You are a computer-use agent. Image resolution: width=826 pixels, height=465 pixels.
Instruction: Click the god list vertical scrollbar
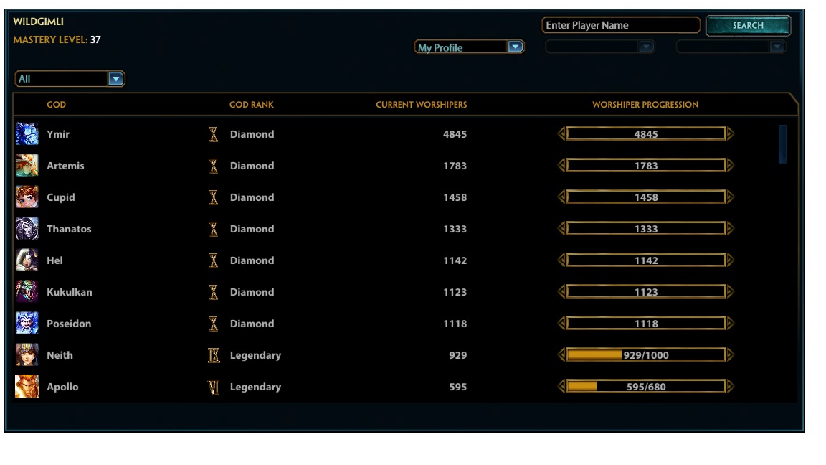782,144
